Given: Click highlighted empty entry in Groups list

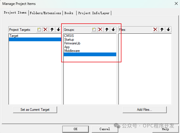Looking at the screenshot, I should coord(90,55).
